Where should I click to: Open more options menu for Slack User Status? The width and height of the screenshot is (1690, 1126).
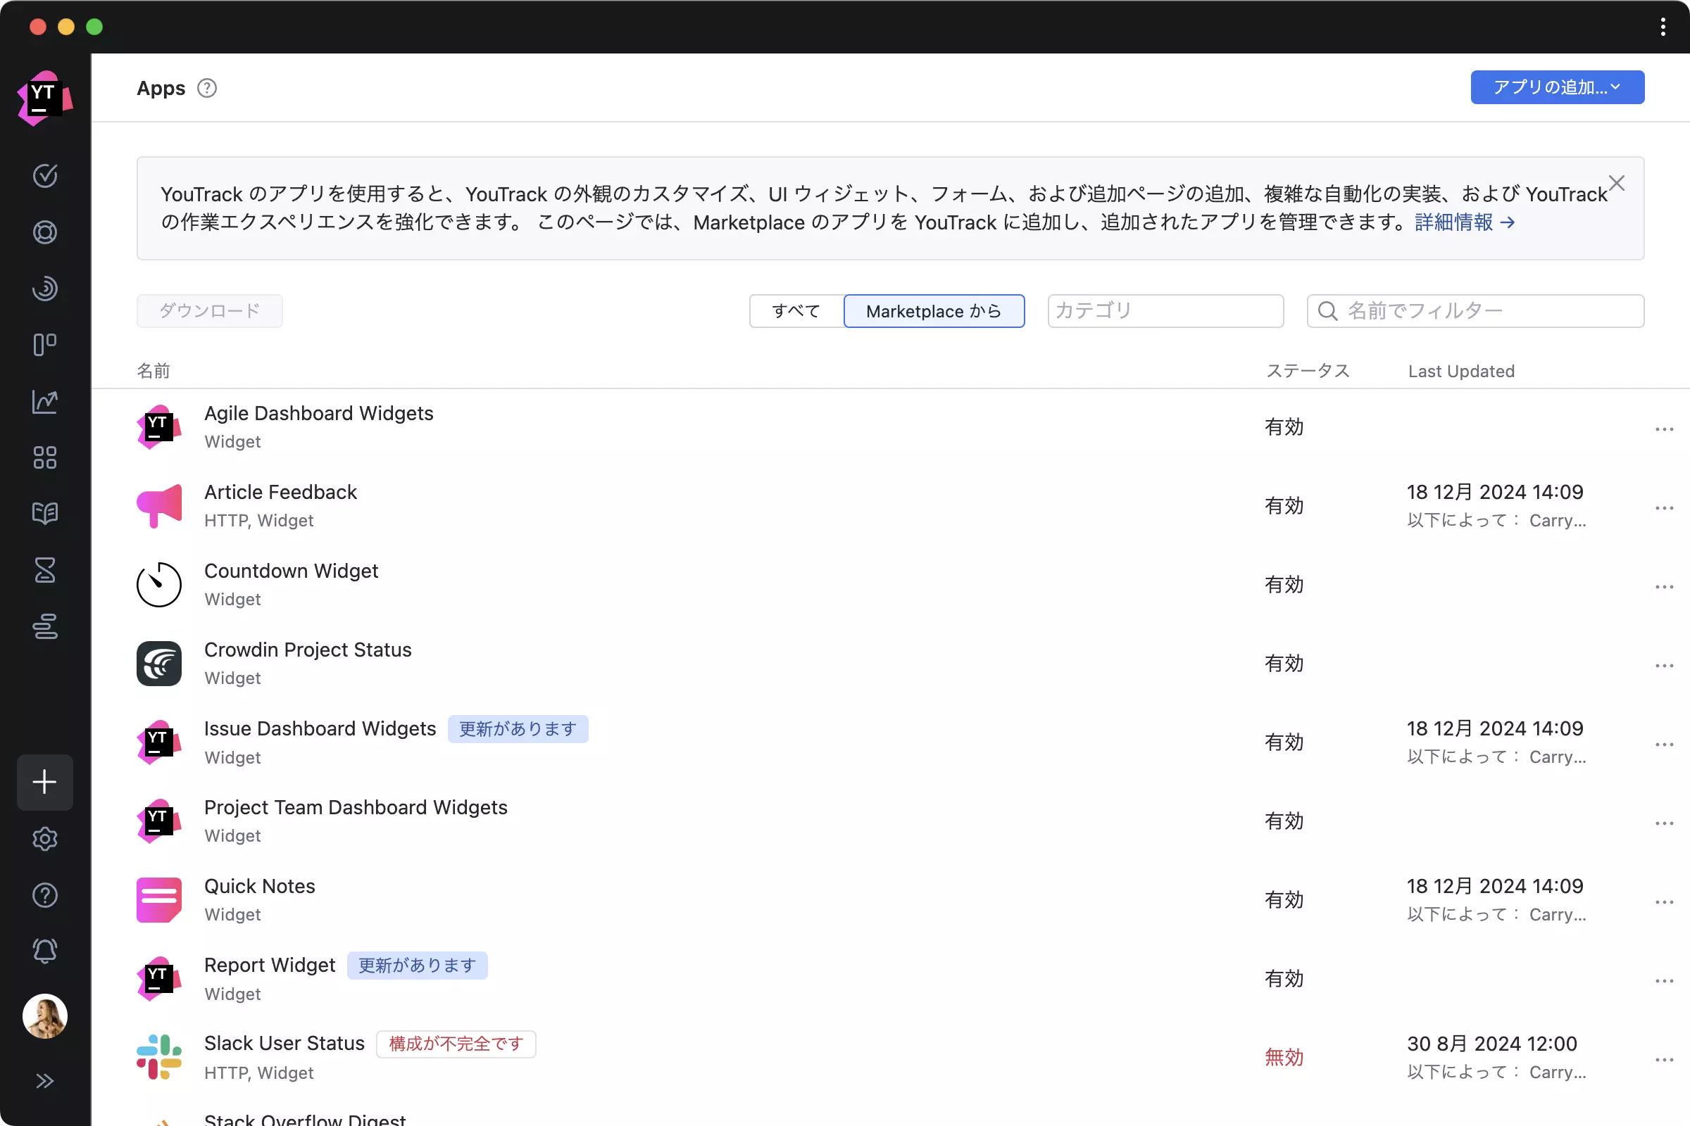click(x=1664, y=1060)
